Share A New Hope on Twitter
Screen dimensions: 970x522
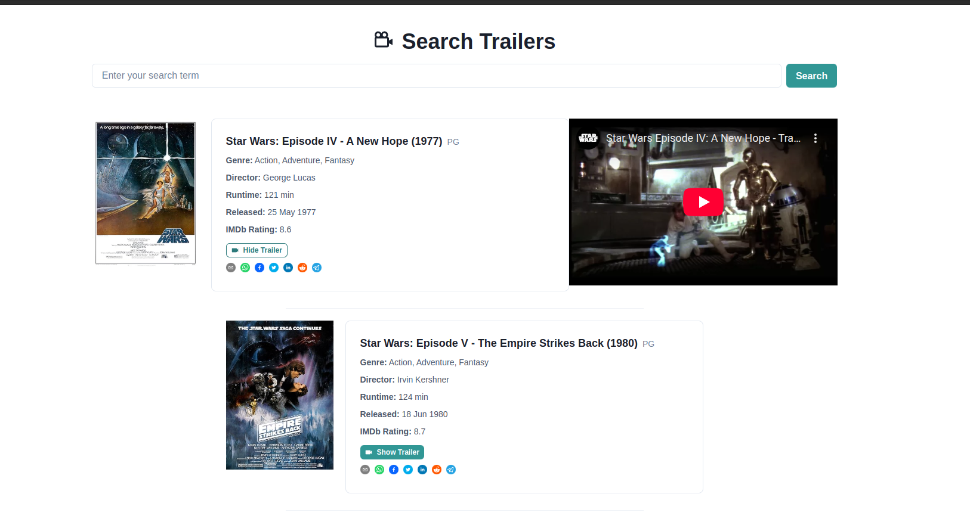point(274,268)
